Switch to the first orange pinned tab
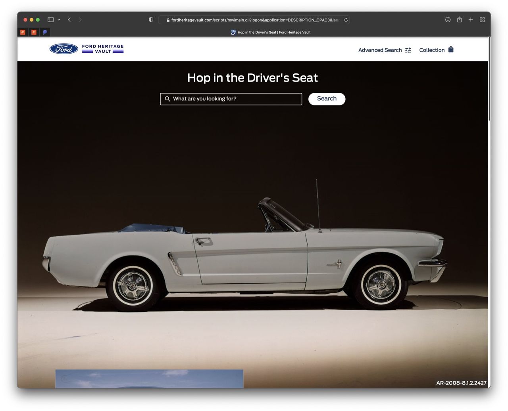The image size is (508, 411). [23, 32]
